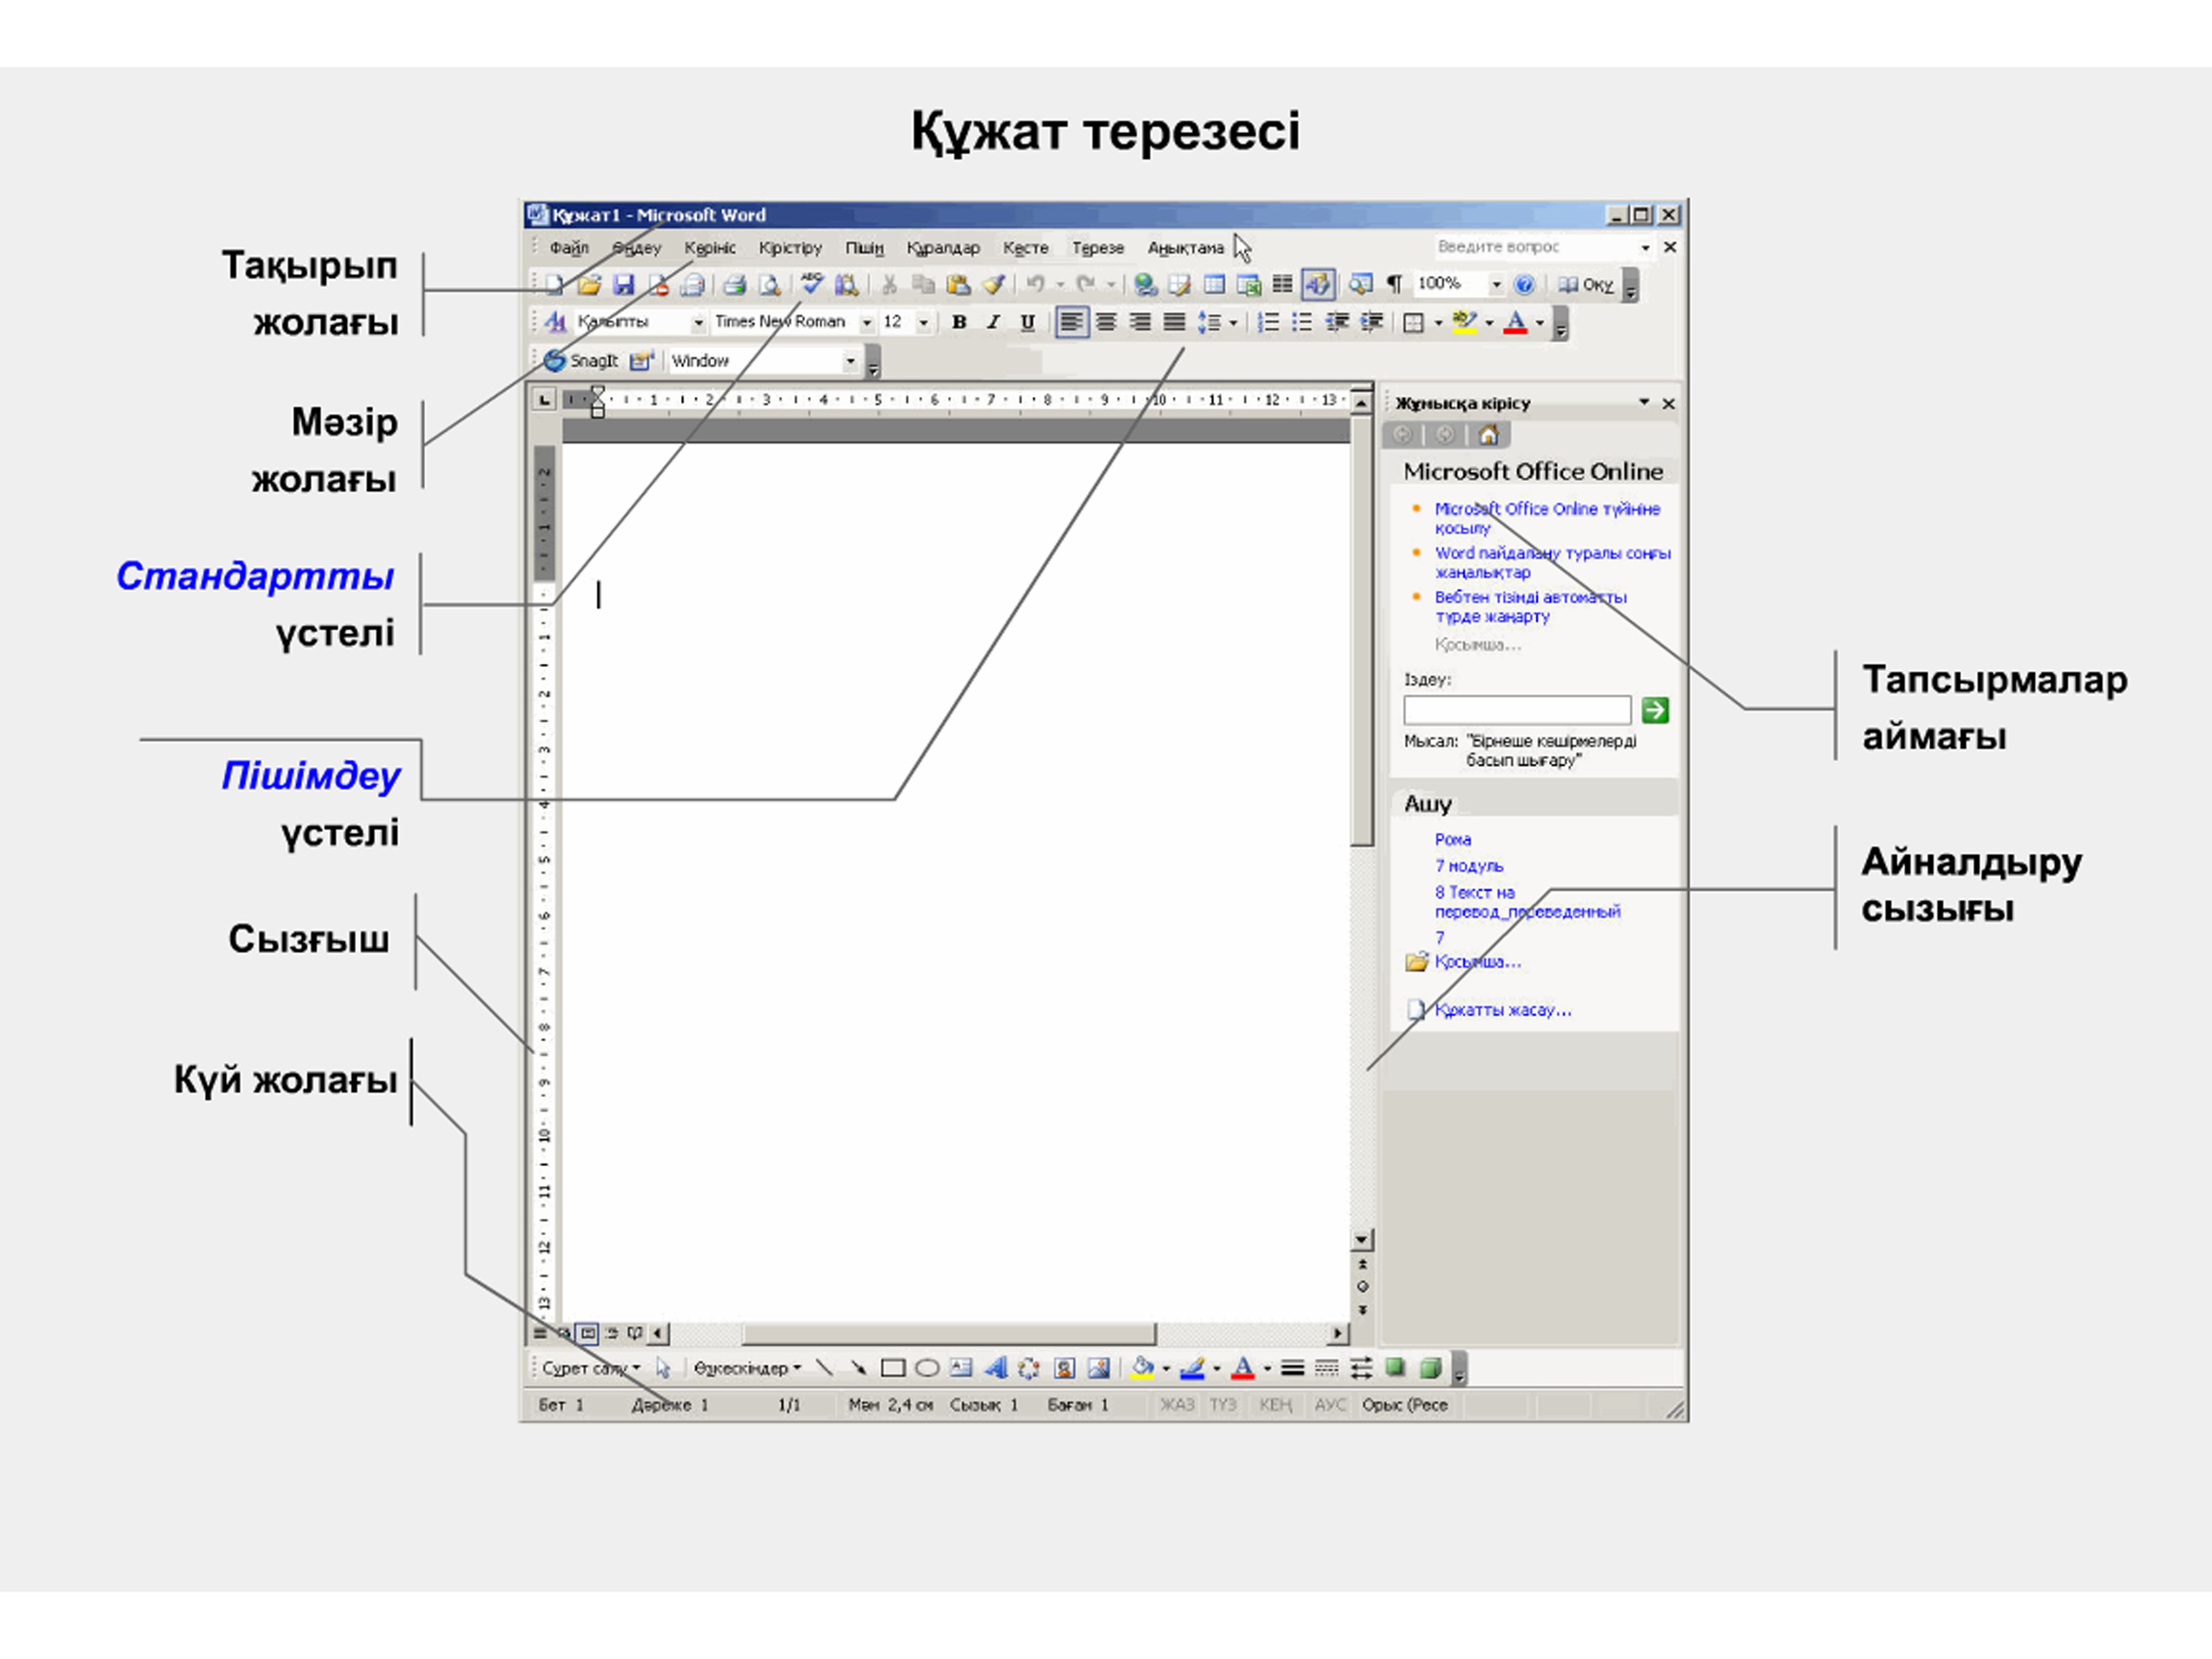The image size is (2212, 1659).
Task: Select the Line tool in drawing toolbar
Action: (x=824, y=1367)
